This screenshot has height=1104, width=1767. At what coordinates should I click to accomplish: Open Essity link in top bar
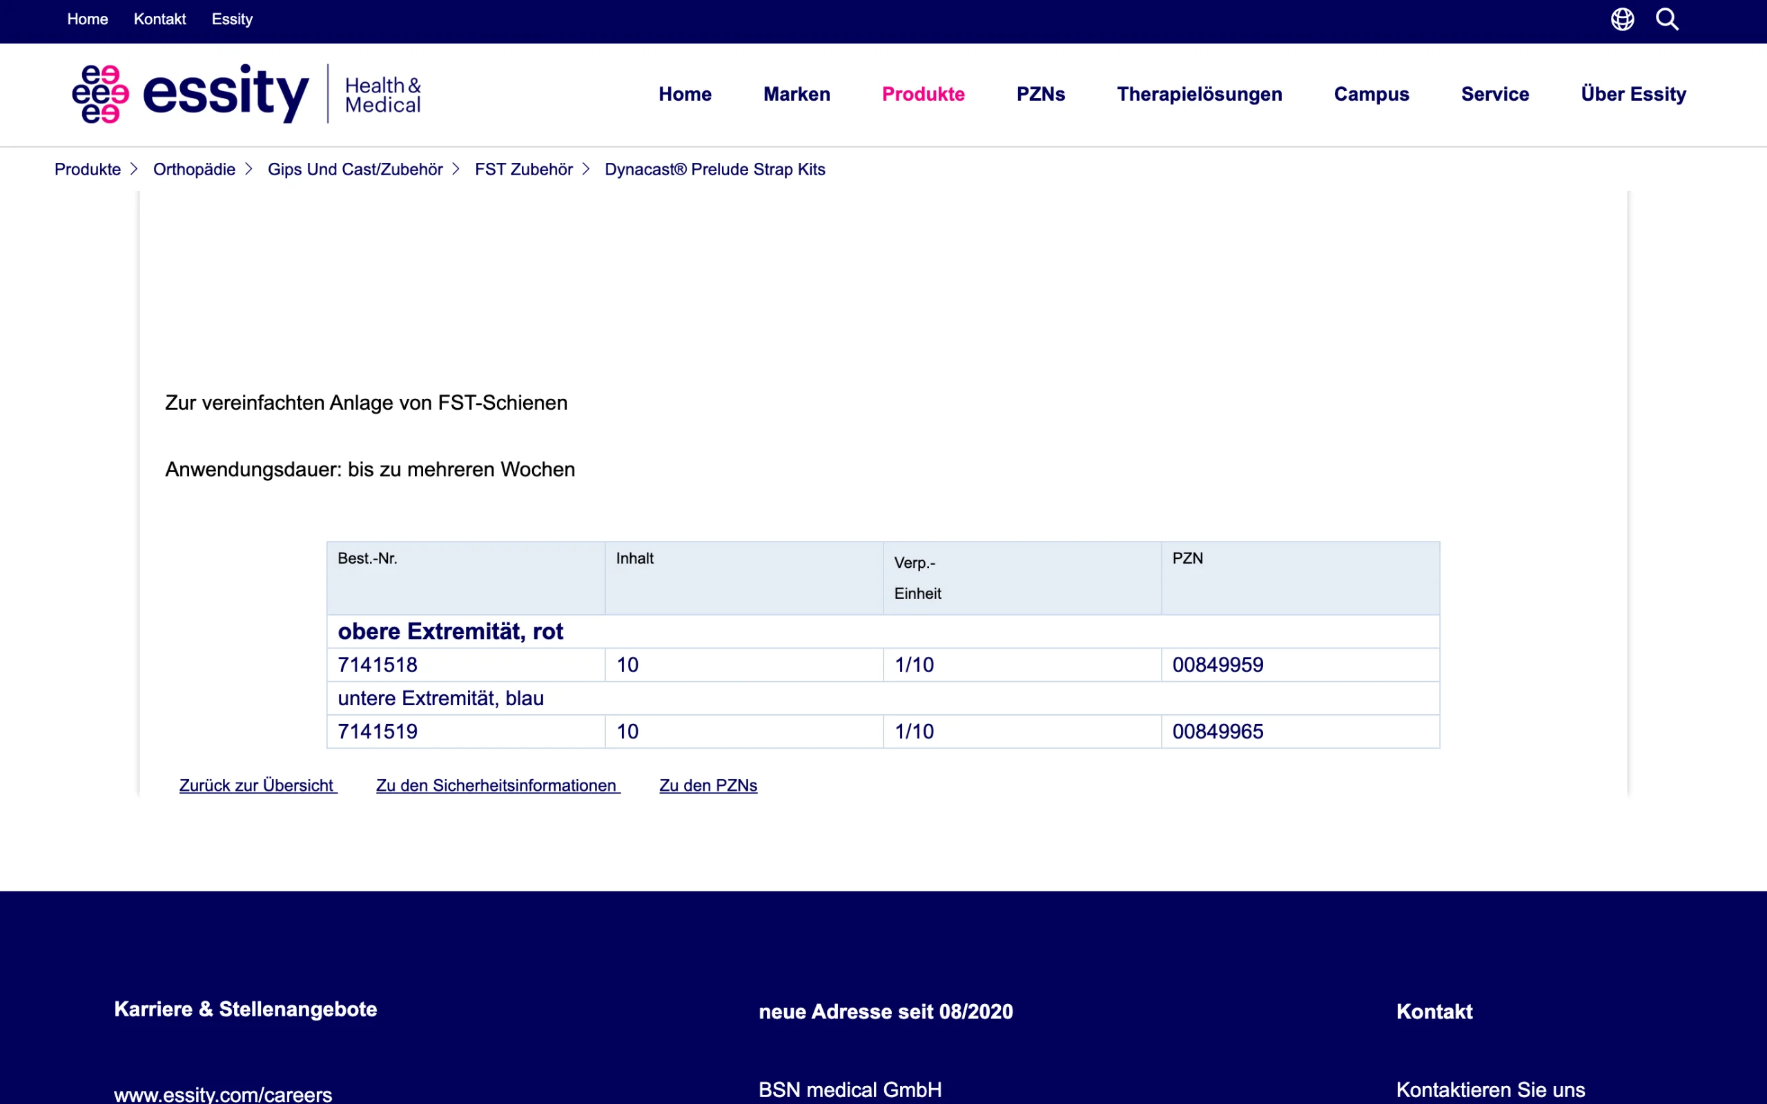click(232, 19)
